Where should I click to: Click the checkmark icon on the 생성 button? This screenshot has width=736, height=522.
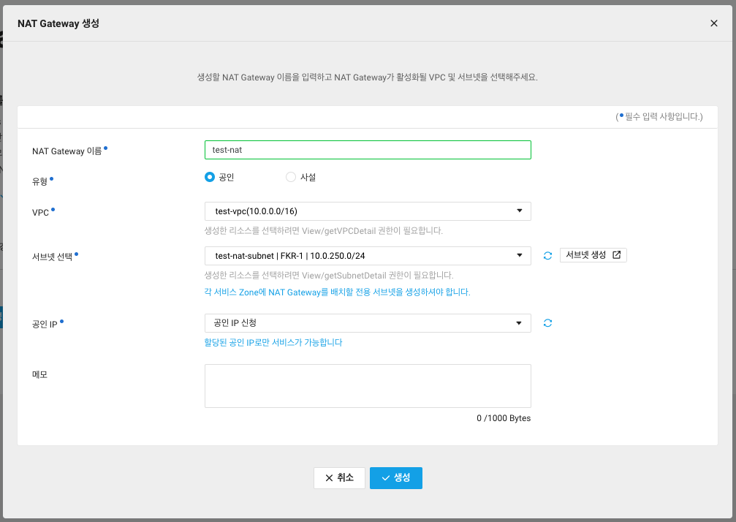(x=386, y=478)
